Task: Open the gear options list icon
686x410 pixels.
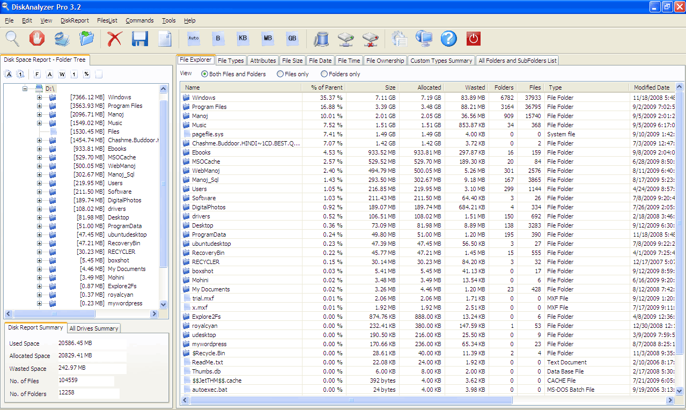Action: (400, 39)
